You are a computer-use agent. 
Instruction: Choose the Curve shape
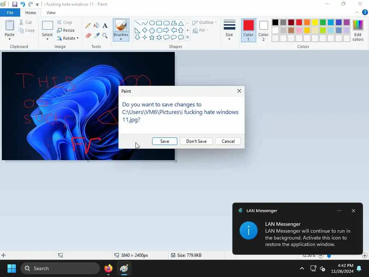[145, 23]
